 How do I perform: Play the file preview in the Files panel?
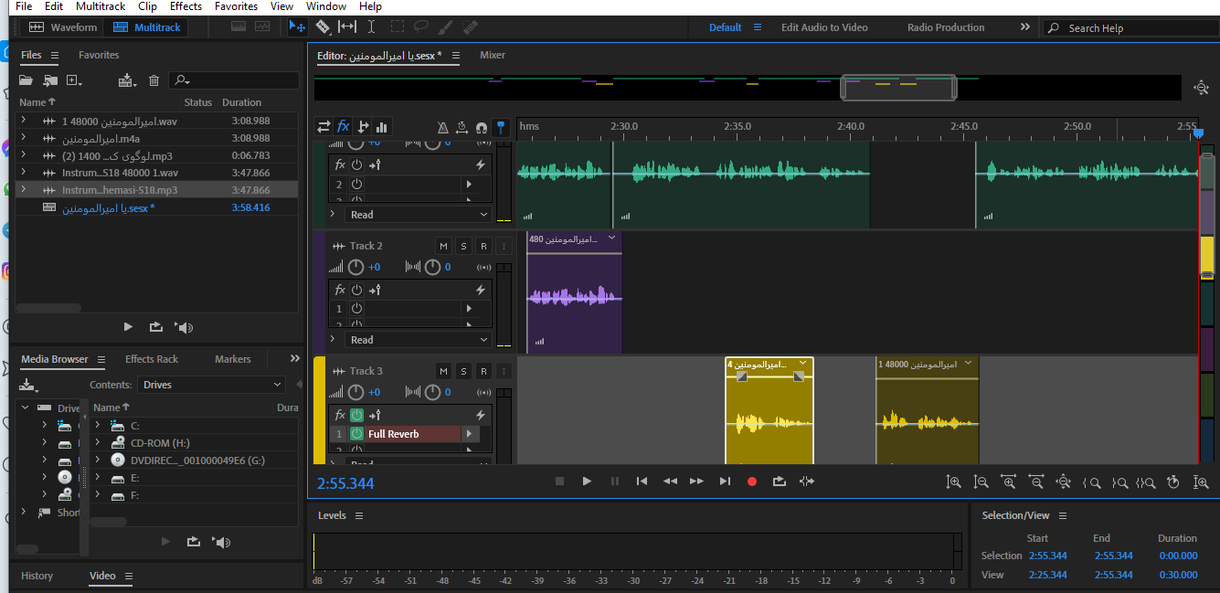coord(128,327)
